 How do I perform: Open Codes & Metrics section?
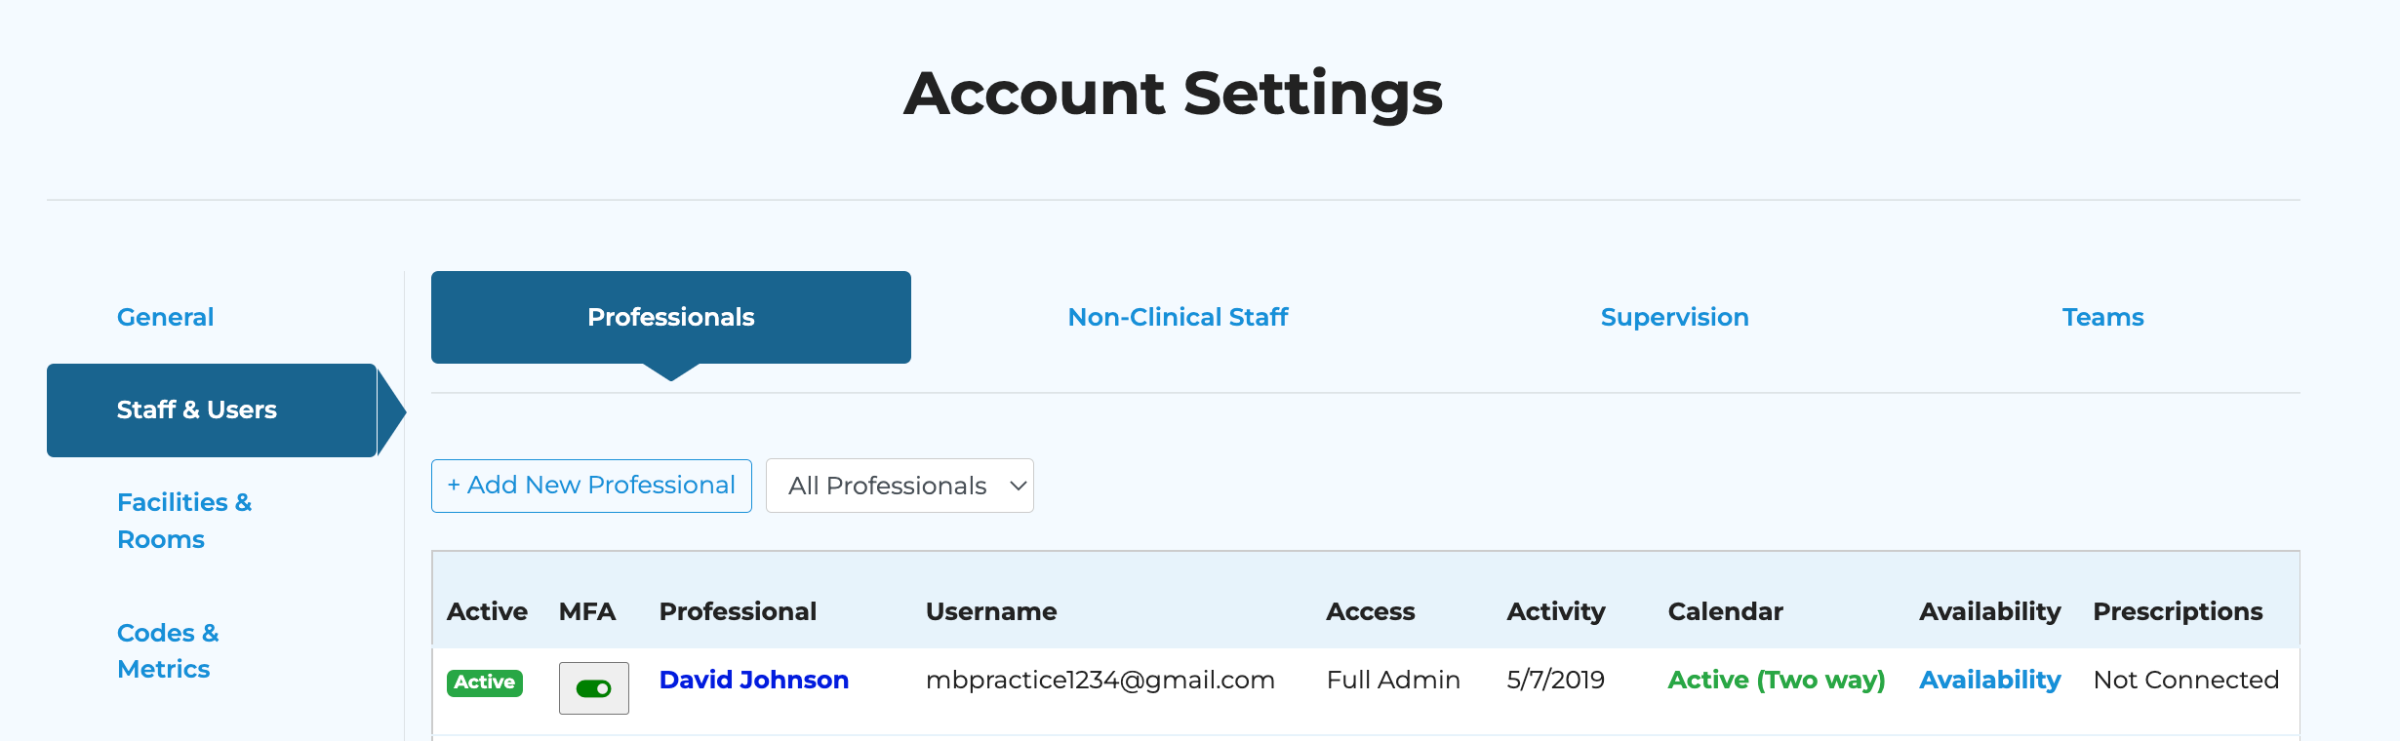click(167, 650)
